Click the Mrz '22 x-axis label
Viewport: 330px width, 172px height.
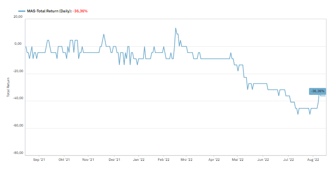186,160
